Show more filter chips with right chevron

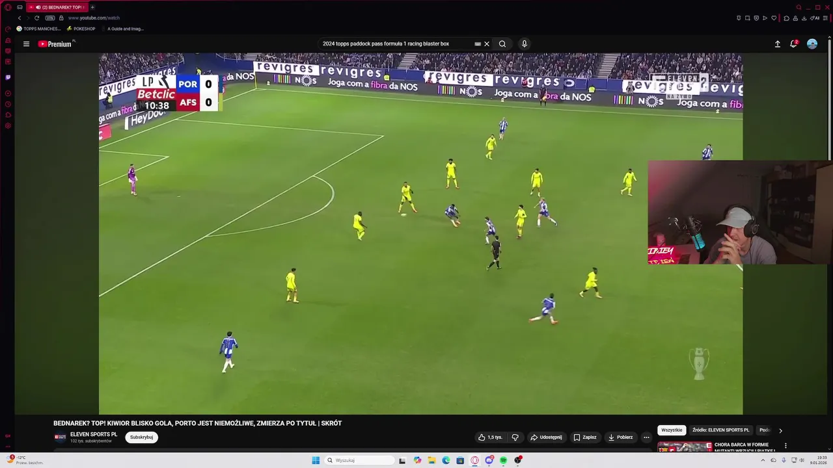[x=780, y=430]
